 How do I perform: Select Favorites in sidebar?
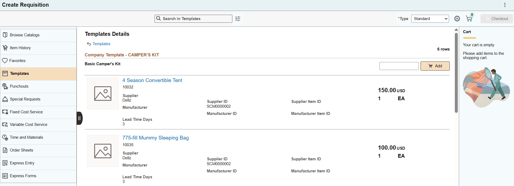coord(38,61)
